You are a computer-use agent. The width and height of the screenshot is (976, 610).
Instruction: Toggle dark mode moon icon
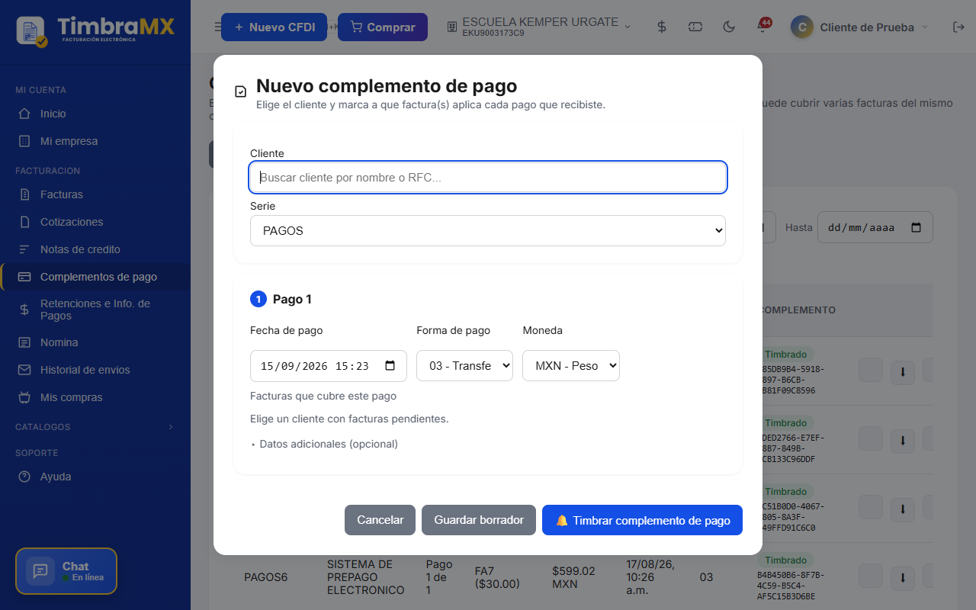(x=729, y=27)
